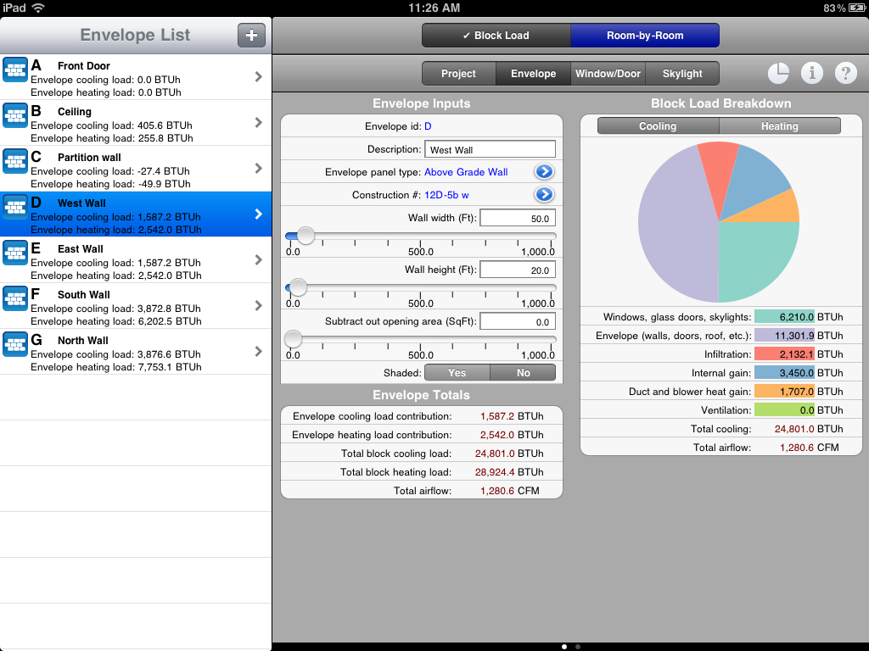This screenshot has height=651, width=869.
Task: Click the brick icon for Front Door
Action: (x=15, y=70)
